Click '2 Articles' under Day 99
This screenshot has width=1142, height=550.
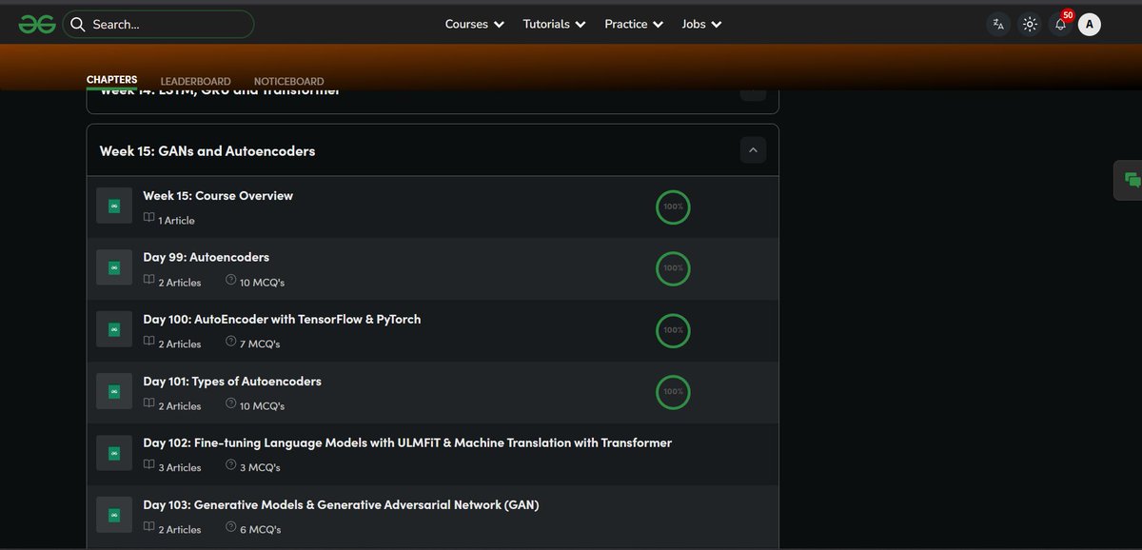179,283
